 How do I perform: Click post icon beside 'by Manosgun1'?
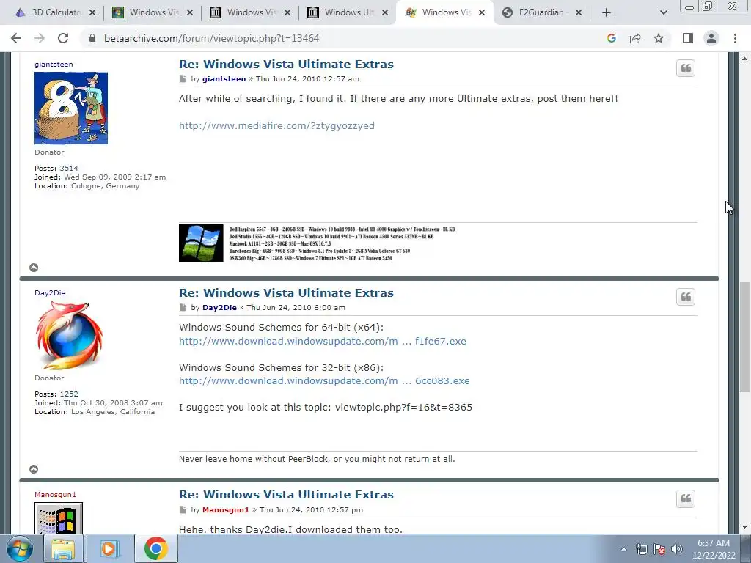pyautogui.click(x=183, y=510)
